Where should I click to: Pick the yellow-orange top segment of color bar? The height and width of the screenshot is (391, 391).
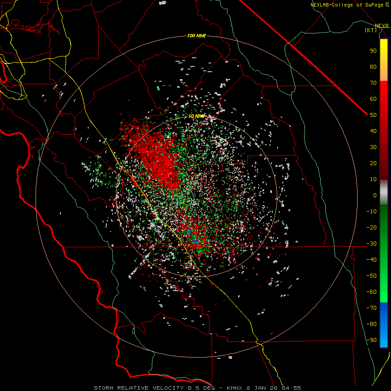tap(384, 60)
